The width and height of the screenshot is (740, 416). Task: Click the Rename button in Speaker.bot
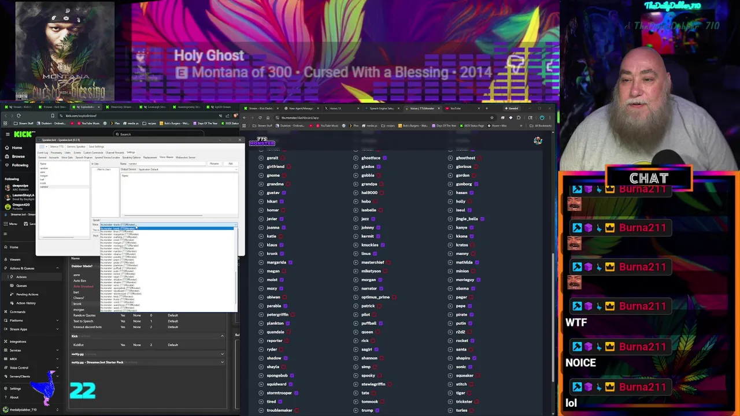click(x=214, y=164)
